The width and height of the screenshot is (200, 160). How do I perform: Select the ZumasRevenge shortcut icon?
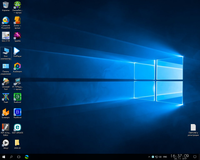point(17,7)
